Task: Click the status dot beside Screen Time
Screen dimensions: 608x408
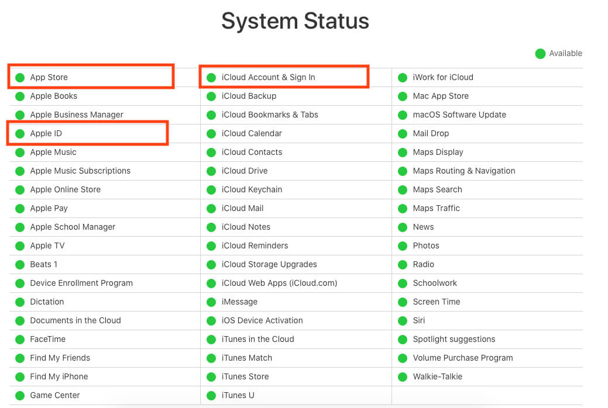Action: point(403,302)
